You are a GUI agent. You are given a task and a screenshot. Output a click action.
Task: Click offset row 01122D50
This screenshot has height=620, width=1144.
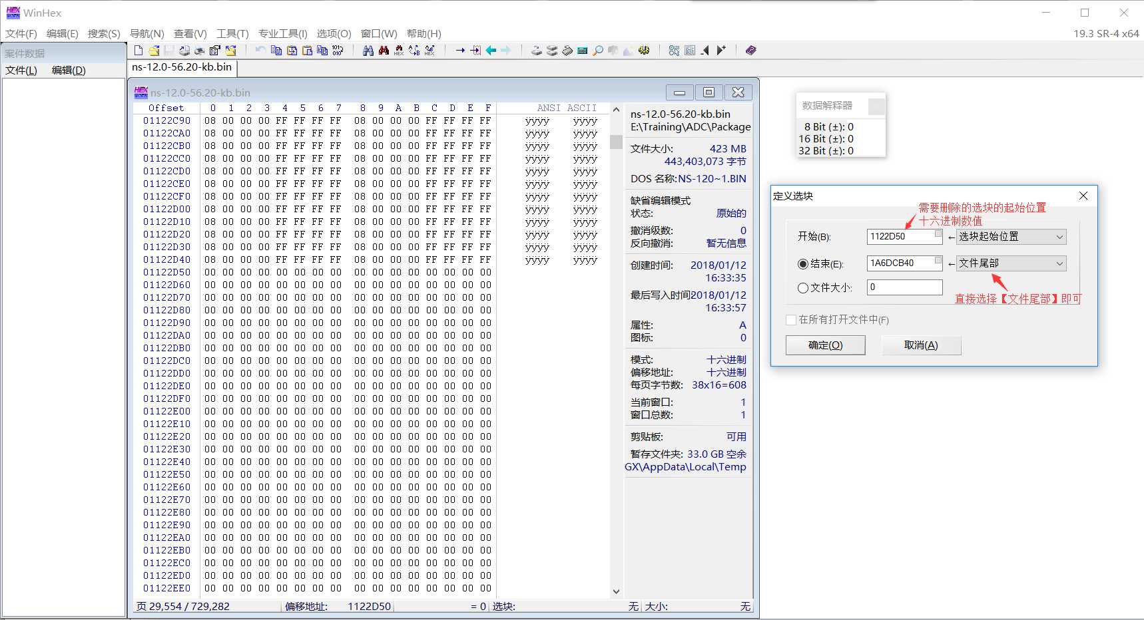tap(166, 272)
